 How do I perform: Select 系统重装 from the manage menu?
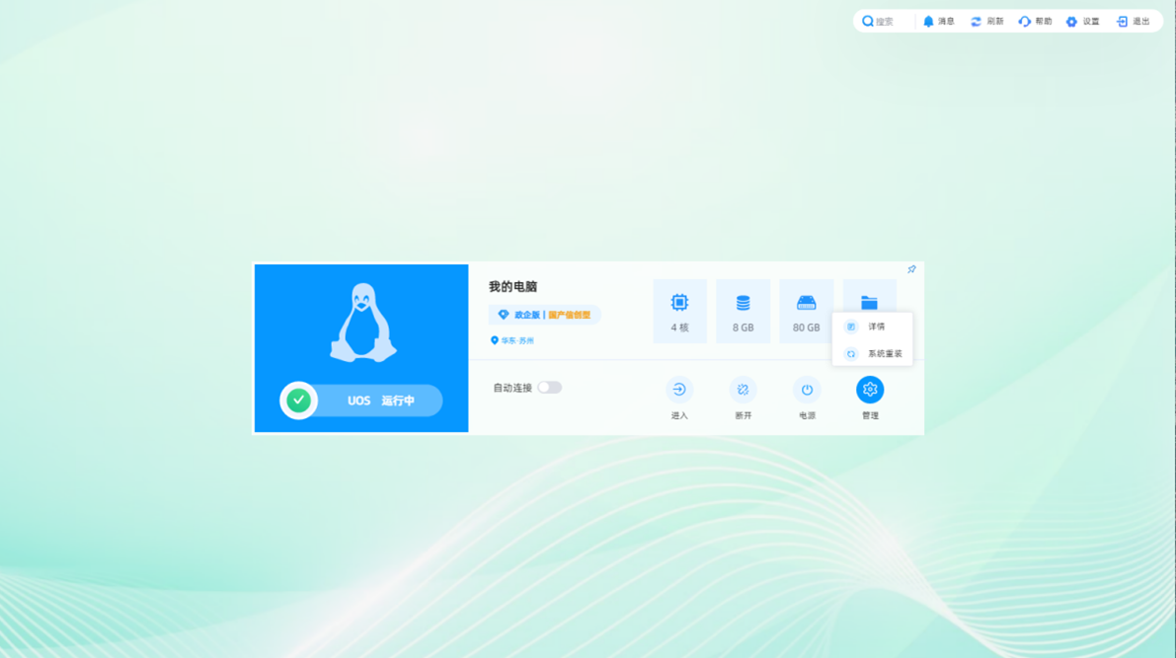872,354
